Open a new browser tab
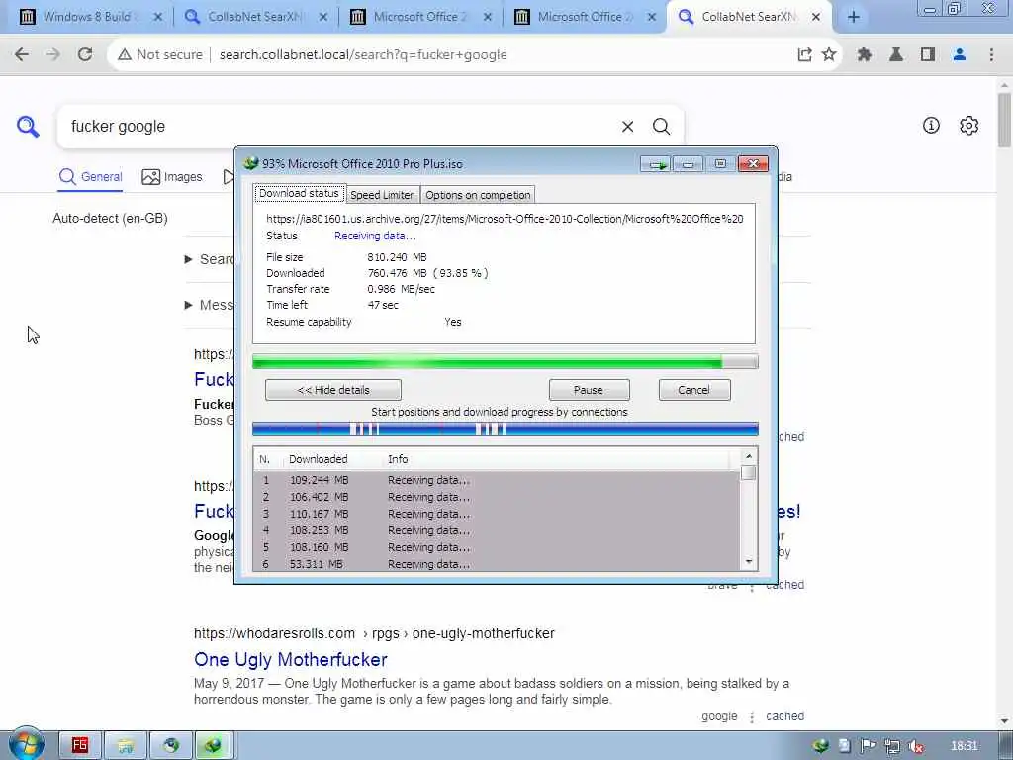The image size is (1013, 760). [x=854, y=18]
